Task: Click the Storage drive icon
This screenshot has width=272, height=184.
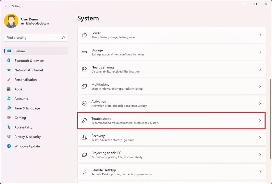Action: [x=84, y=52]
